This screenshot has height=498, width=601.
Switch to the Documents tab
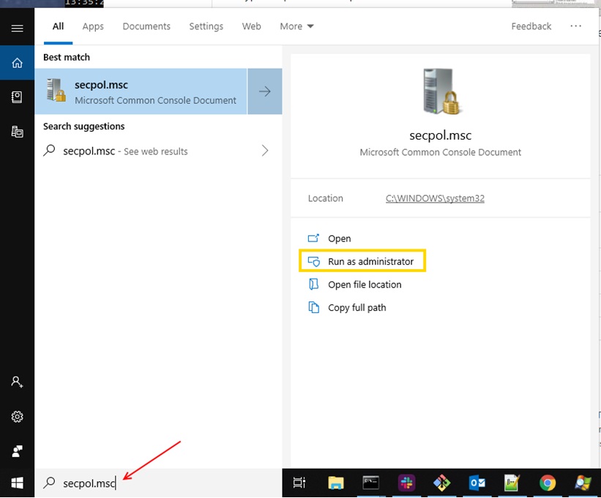coord(146,26)
